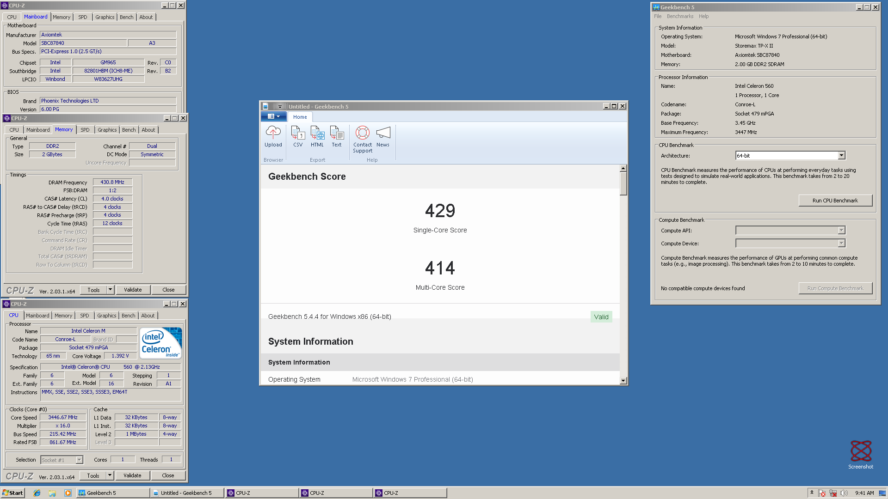Open the Architecture 64-bit dropdown

[841, 156]
